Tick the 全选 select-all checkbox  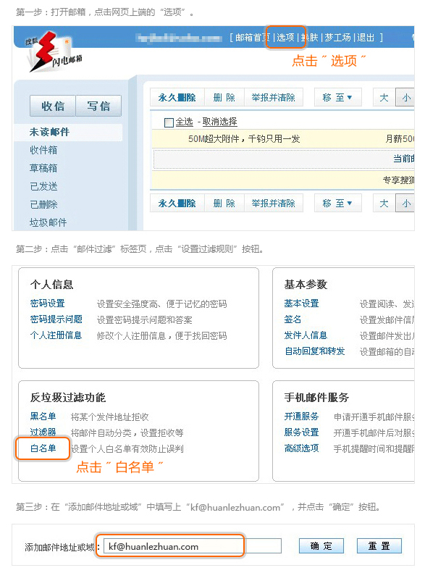click(x=169, y=122)
